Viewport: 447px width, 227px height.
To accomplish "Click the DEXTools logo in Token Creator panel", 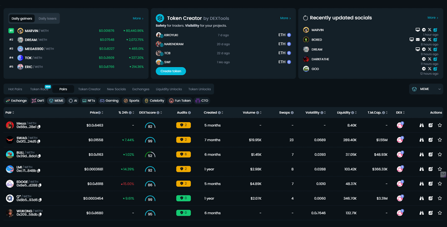I will pyautogui.click(x=159, y=18).
